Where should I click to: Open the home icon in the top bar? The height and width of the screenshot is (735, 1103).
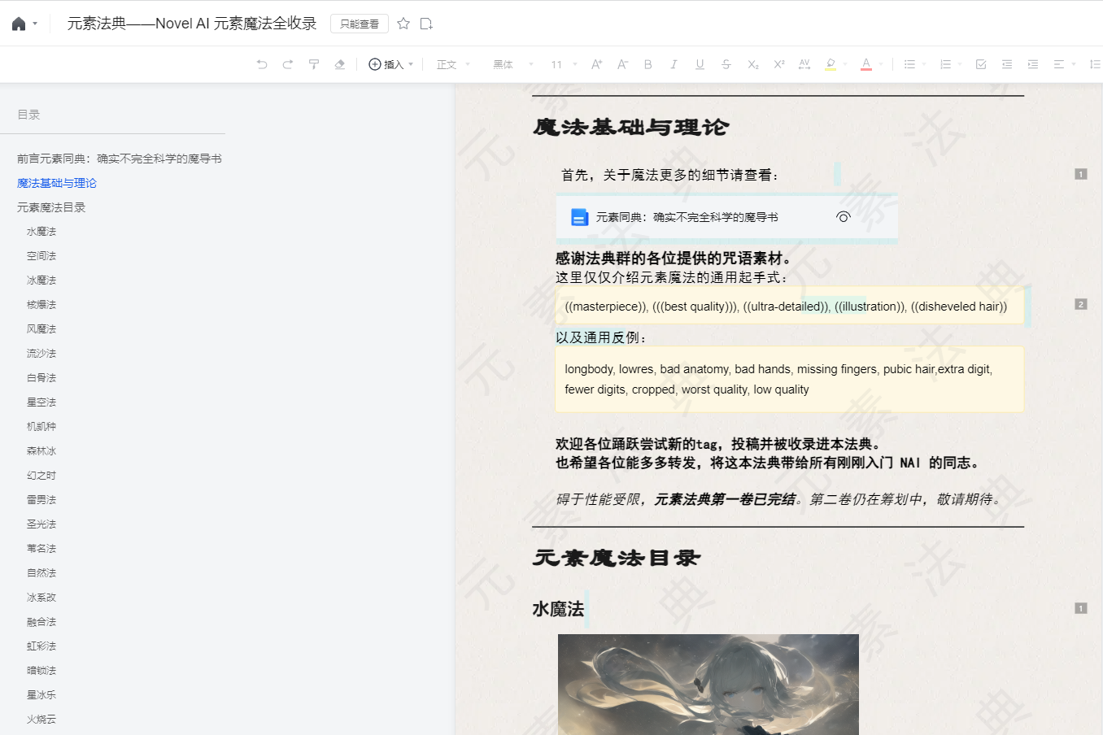18,23
